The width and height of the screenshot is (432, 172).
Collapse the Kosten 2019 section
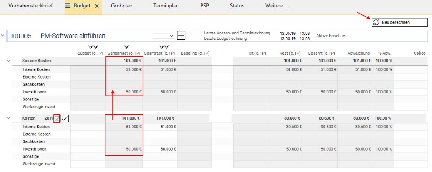9,118
